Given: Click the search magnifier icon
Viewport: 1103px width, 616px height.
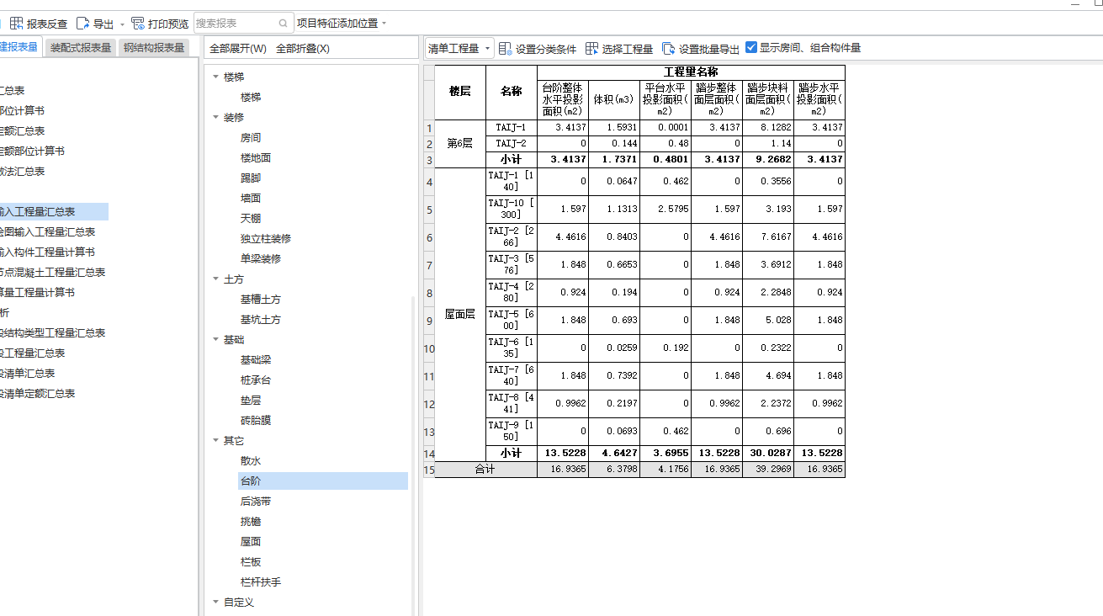Looking at the screenshot, I should (x=283, y=24).
